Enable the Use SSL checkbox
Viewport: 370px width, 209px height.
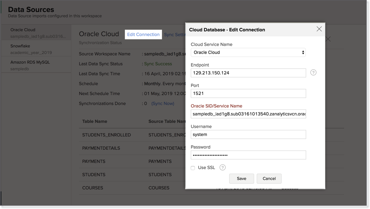(193, 168)
